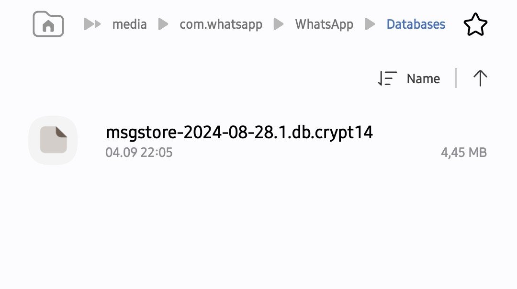
Task: Reverse sort order with the up arrow
Action: [480, 78]
